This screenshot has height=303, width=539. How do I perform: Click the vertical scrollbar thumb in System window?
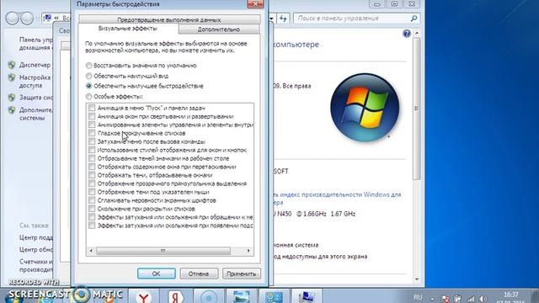[417, 109]
